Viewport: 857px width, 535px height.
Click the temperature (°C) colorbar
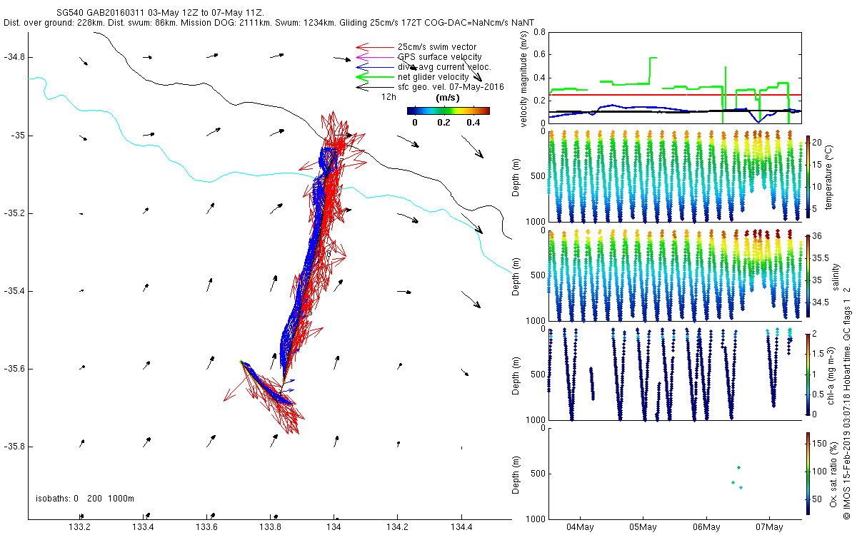point(808,175)
